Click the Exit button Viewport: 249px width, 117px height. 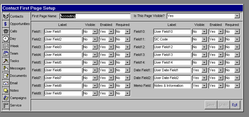[235, 105]
